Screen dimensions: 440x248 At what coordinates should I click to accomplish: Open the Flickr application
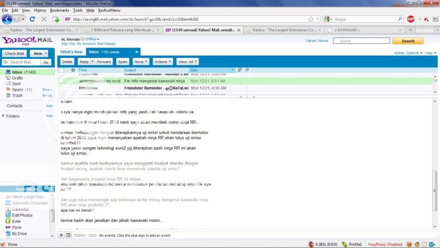click(x=13, y=227)
